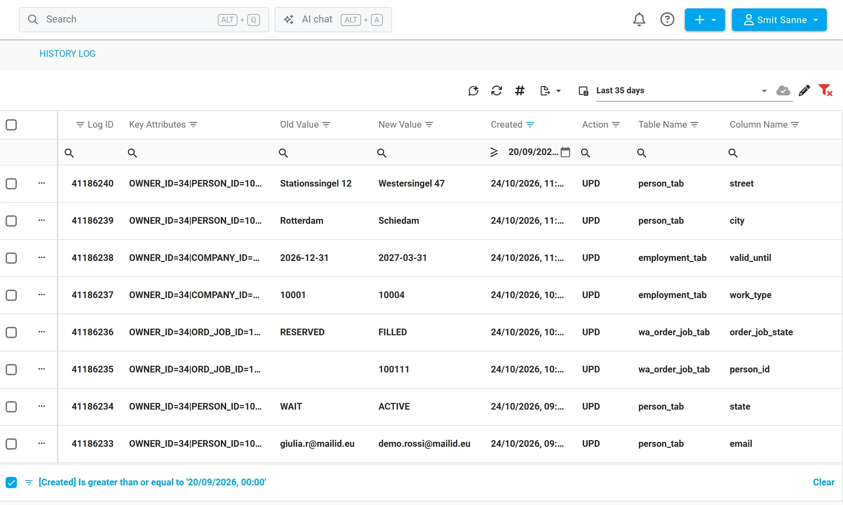Click the greater-or-equal operator icon in Created filter
The width and height of the screenshot is (843, 505).
494,152
